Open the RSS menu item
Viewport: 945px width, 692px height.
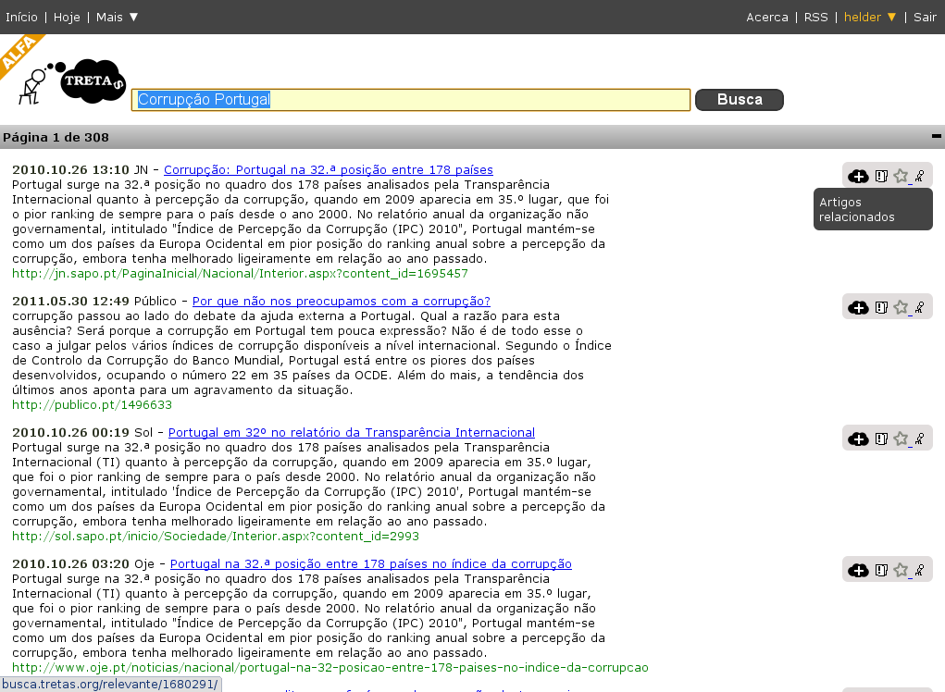click(x=815, y=17)
